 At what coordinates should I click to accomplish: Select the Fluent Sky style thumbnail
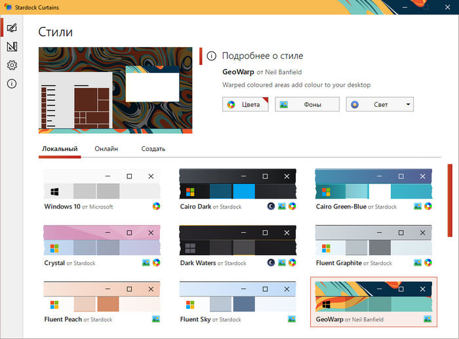tap(237, 296)
